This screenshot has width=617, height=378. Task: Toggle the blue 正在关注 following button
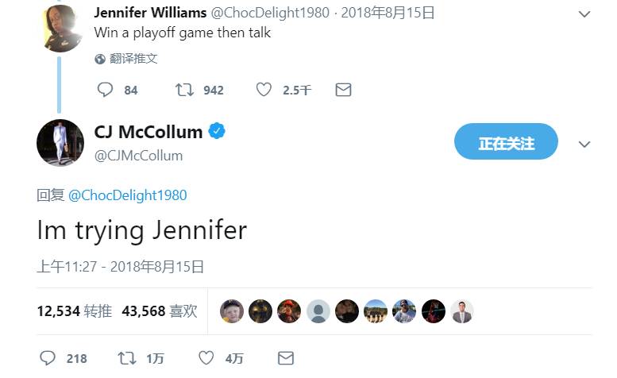tap(506, 144)
